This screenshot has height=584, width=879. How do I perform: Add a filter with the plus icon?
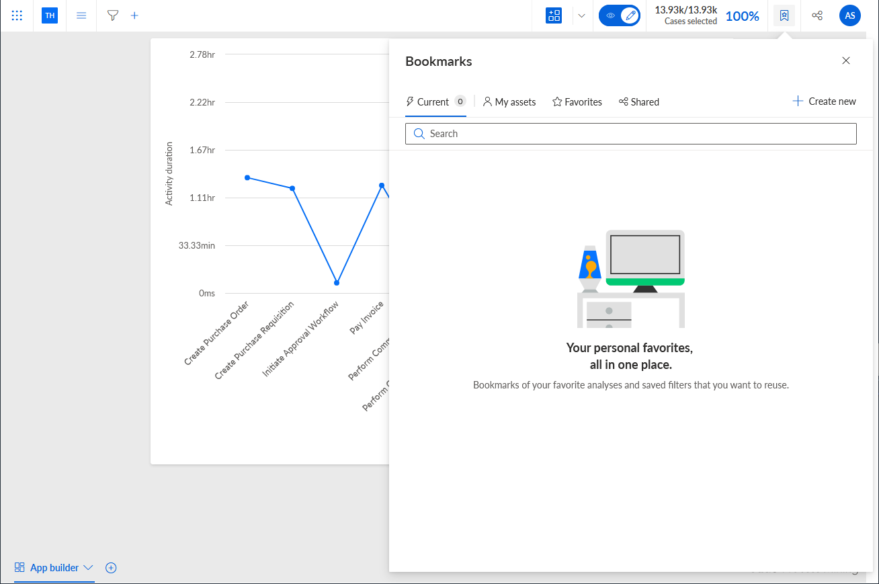(x=134, y=15)
